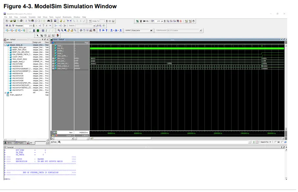Image resolution: width=298 pixels, height=192 pixels.
Task: Select the arrow pointer mode icon
Action: pos(38,35)
